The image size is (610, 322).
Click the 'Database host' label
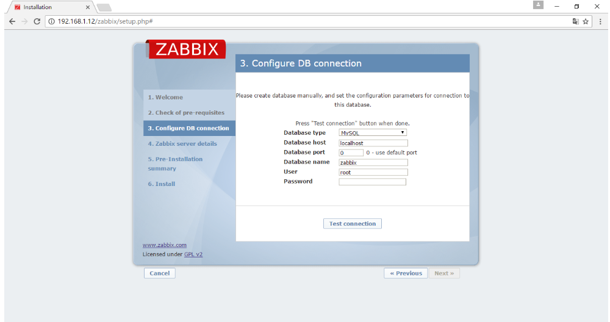pyautogui.click(x=304, y=142)
